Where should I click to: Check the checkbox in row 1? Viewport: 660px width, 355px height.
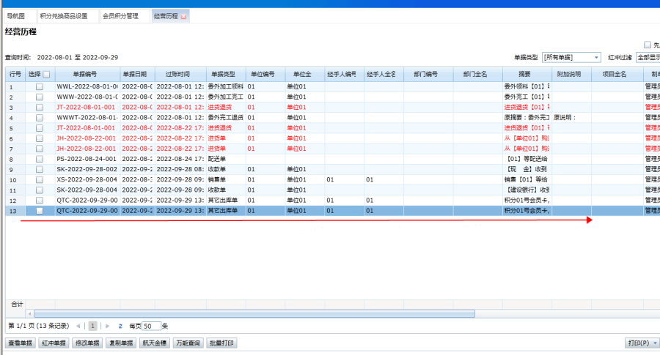click(40, 87)
